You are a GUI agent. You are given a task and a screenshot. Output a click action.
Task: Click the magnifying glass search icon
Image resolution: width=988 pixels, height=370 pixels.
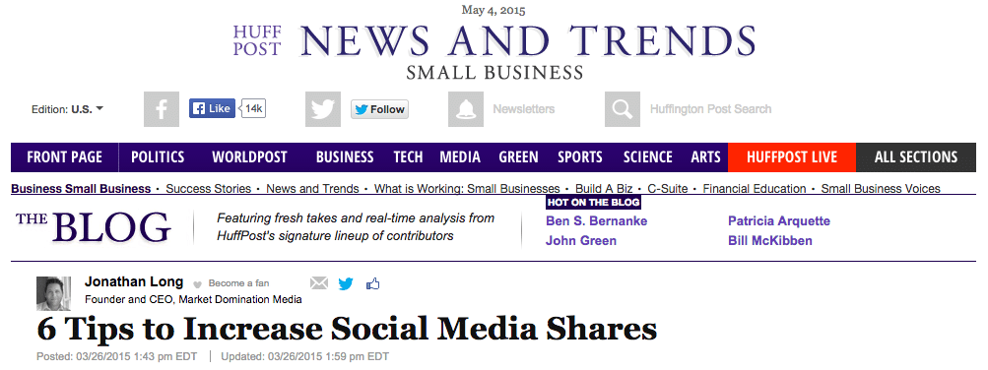(x=623, y=109)
